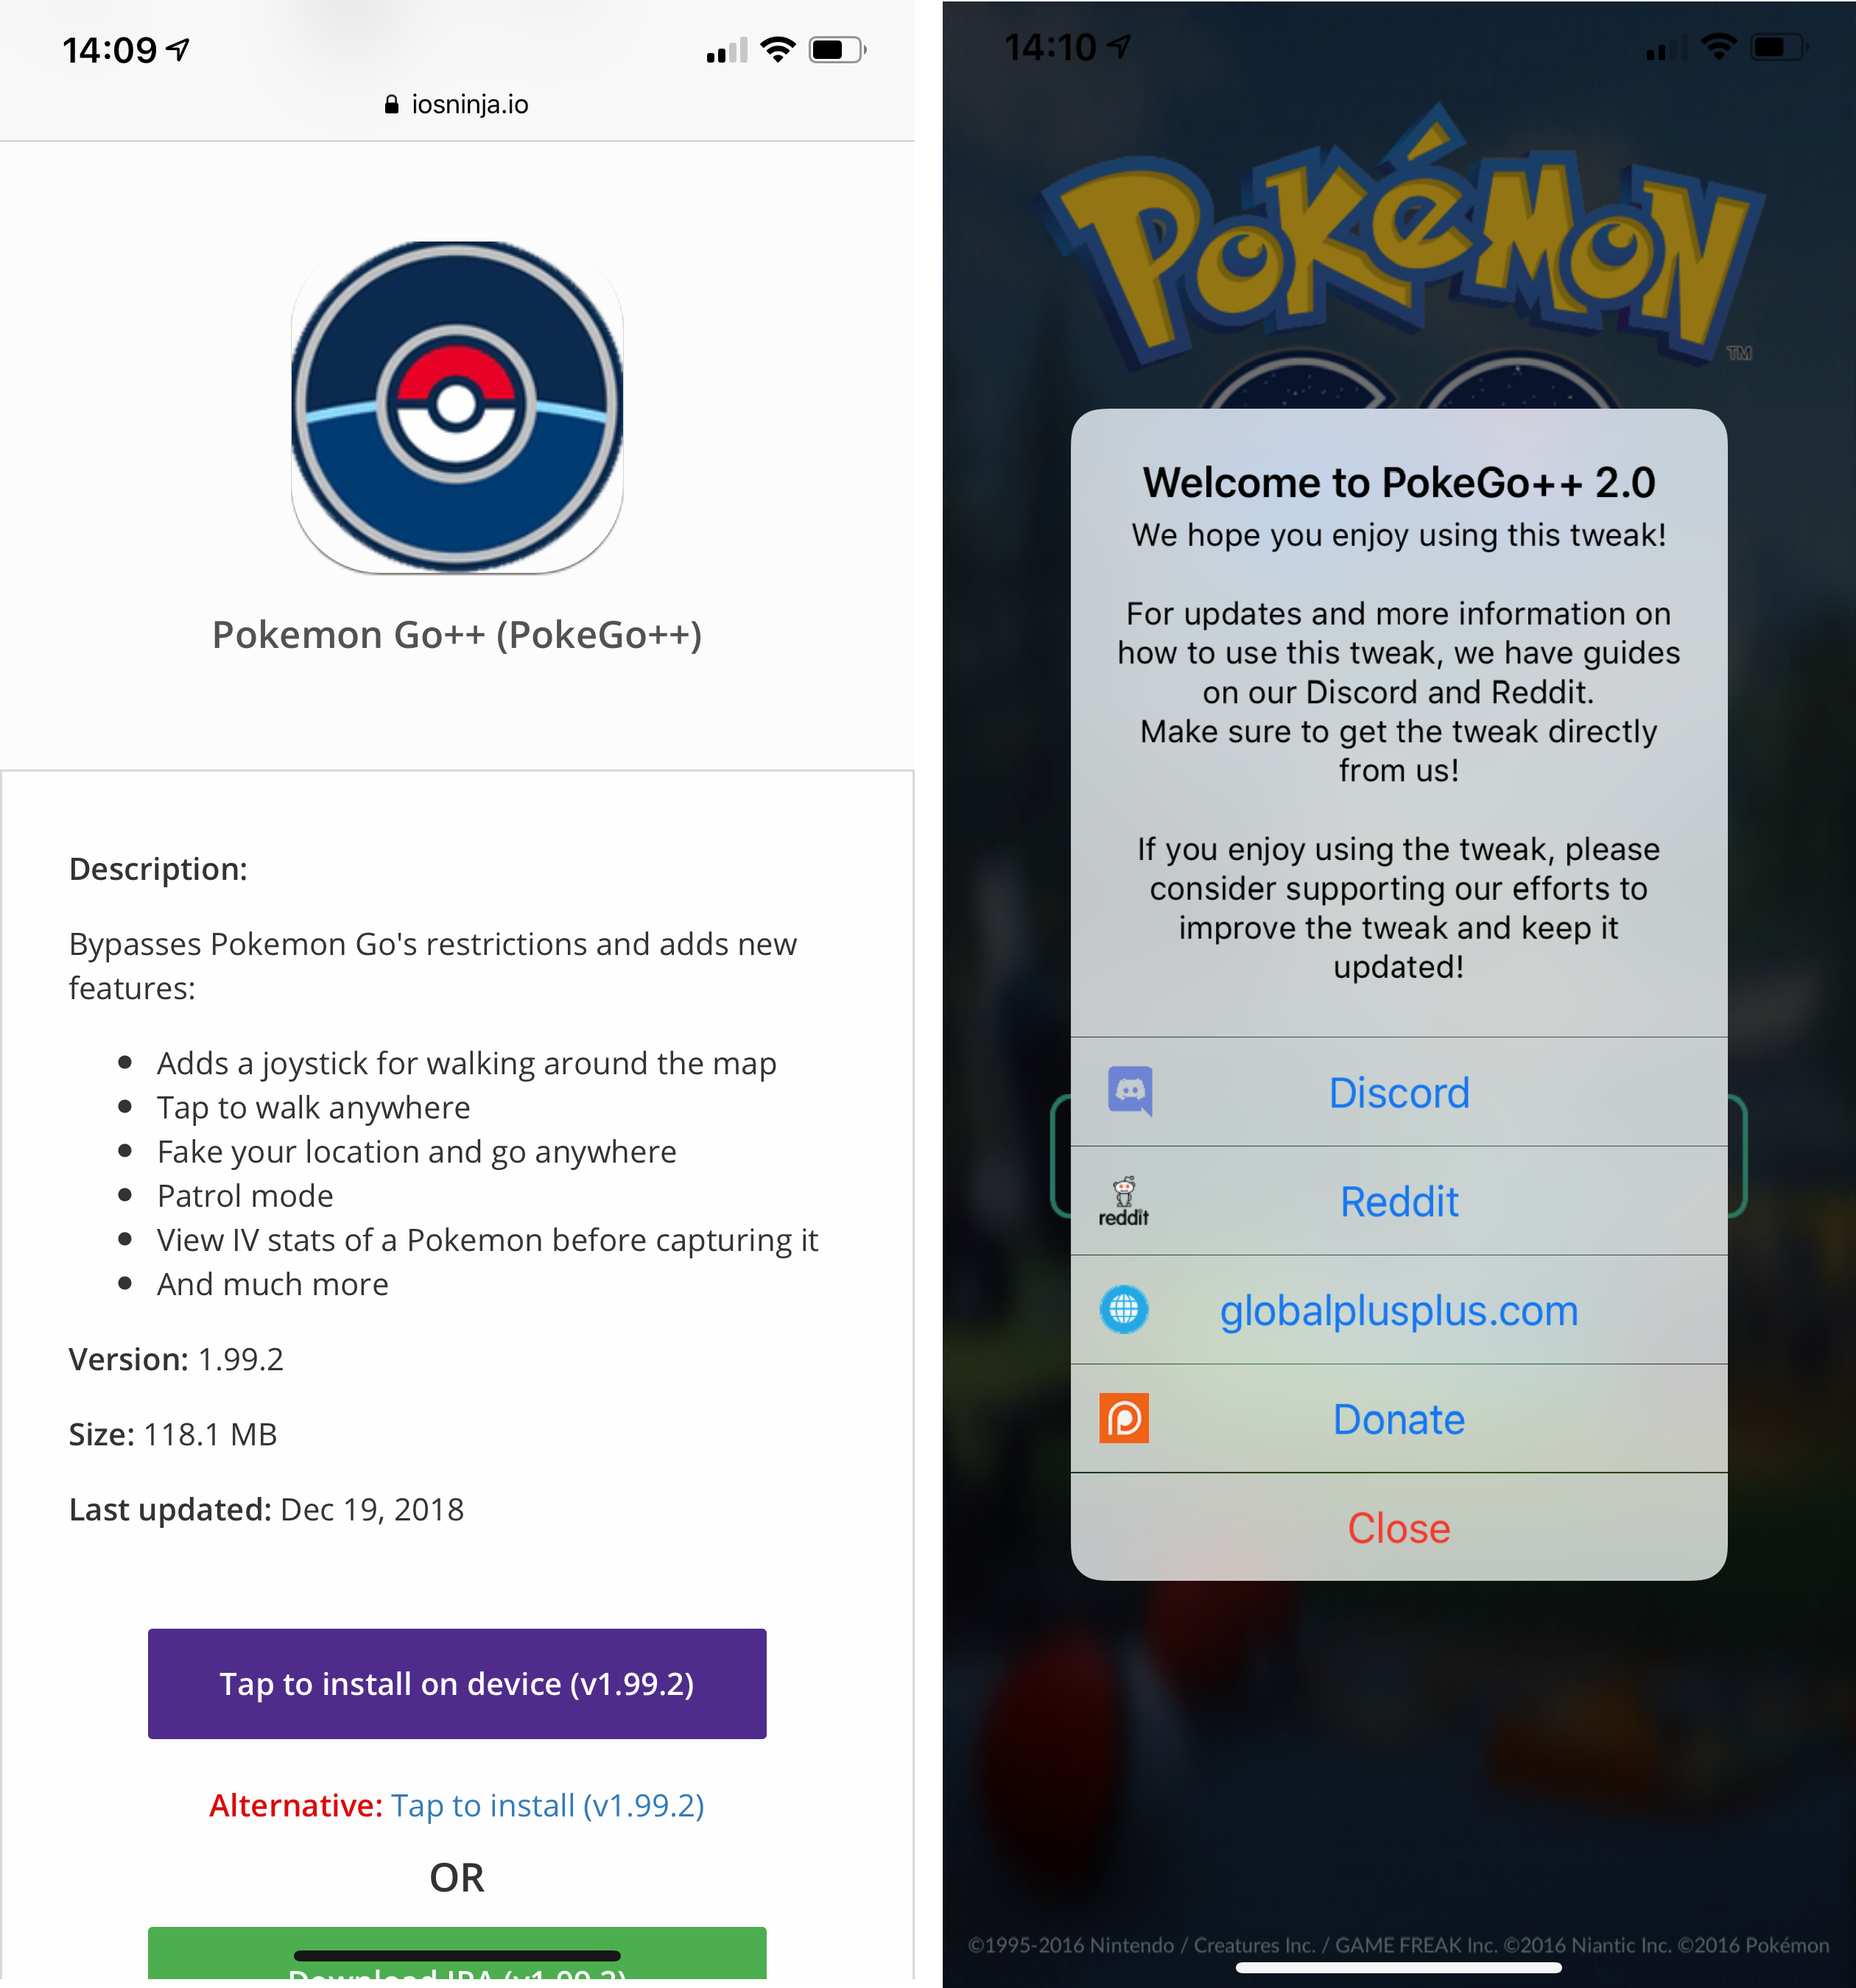Tap the Reddit alien icon
The height and width of the screenshot is (1988, 1856).
(1124, 1201)
